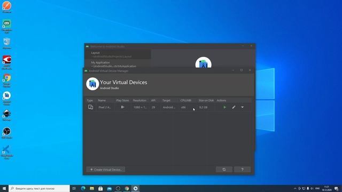Open Layout project in the Welcome window
Screen dimensions: 342x192
click(118, 54)
